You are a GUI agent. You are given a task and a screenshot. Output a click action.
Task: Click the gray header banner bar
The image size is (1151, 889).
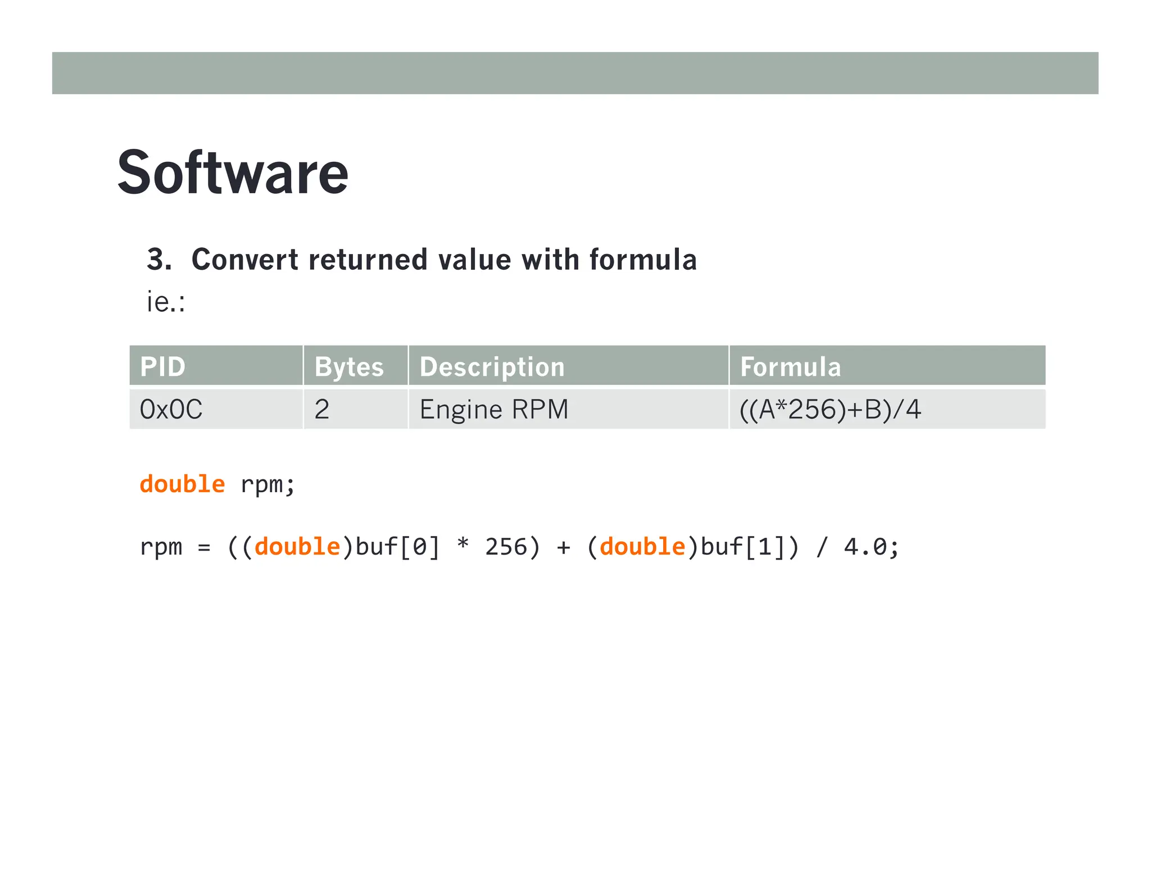[574, 73]
